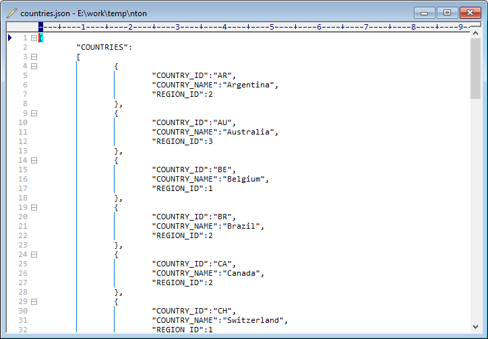Fold the Belgium block at line 14
488x339 pixels.
click(x=34, y=160)
